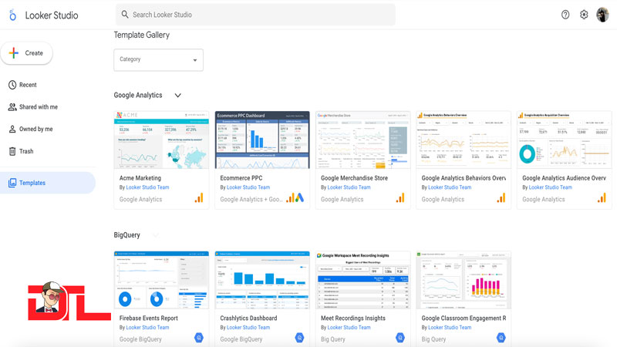Click the Firebase Events Report title
The width and height of the screenshot is (617, 347).
pyautogui.click(x=148, y=318)
